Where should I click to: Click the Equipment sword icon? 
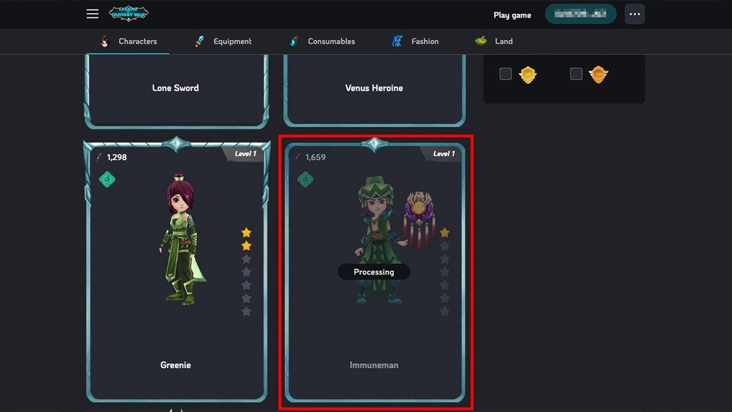tap(200, 41)
